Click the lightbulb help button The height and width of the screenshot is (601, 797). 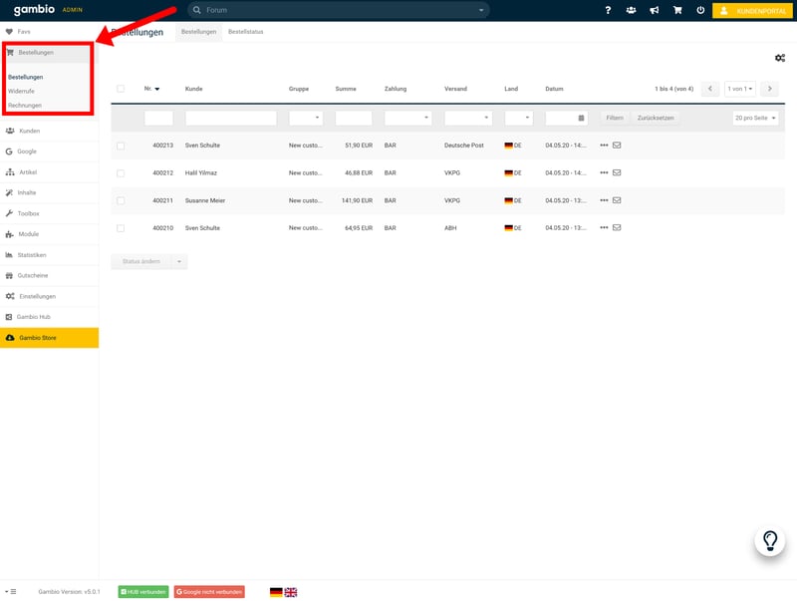coord(769,541)
